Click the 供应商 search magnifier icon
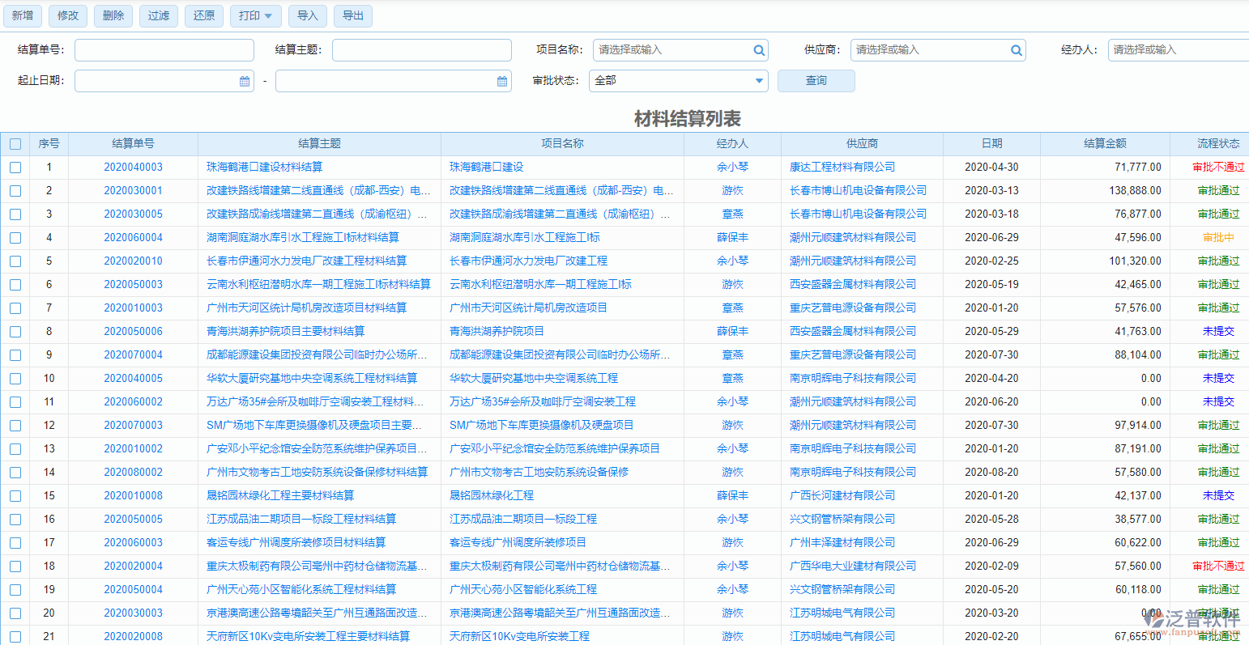1249x645 pixels. click(1016, 49)
